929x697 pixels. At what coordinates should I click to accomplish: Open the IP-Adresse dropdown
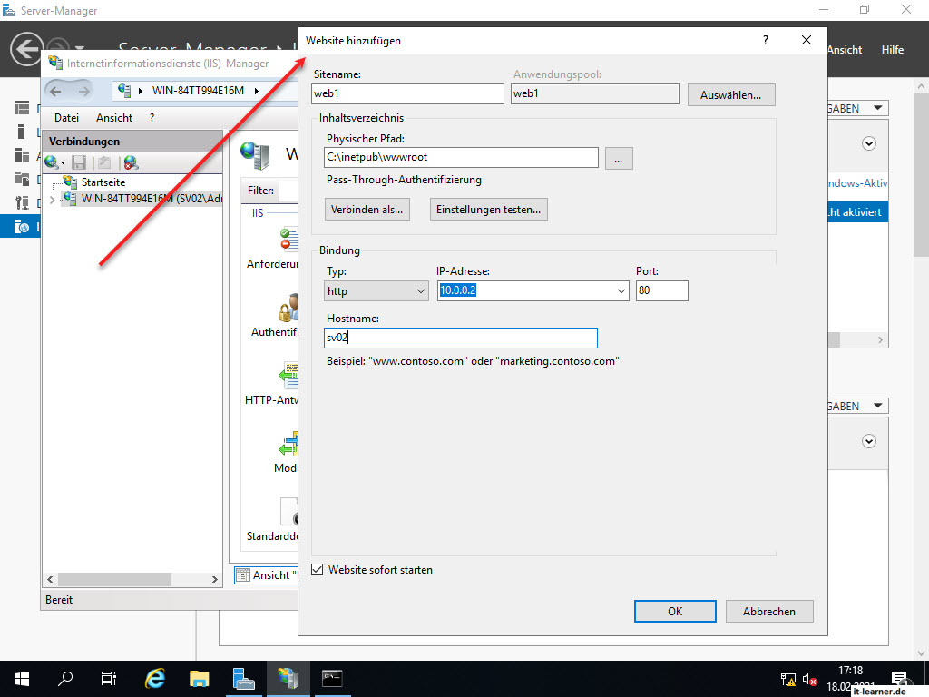(621, 291)
